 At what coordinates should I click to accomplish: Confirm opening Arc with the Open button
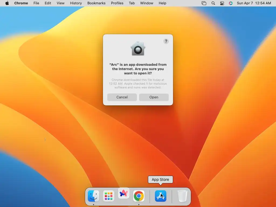[154, 97]
